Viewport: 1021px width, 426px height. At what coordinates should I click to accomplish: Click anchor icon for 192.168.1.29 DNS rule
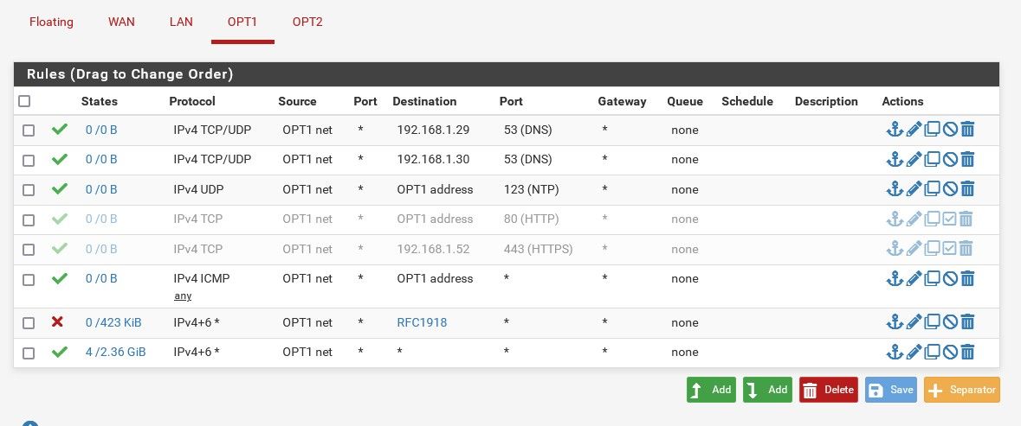coord(895,130)
